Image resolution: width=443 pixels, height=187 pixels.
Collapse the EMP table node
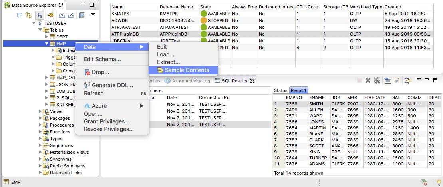[x=46, y=44]
